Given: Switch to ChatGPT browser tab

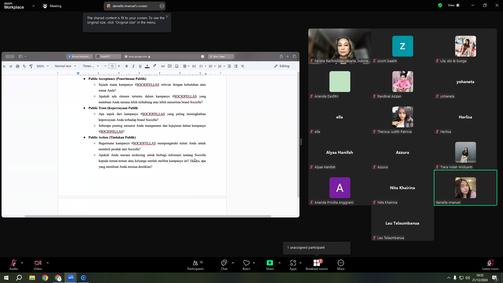Looking at the screenshot, I should (108, 57).
